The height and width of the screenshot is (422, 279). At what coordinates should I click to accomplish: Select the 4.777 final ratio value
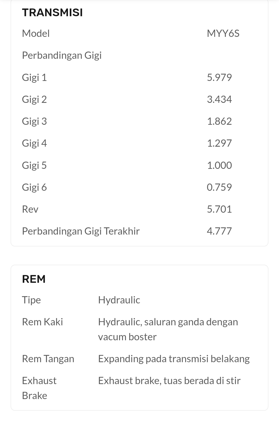219,231
